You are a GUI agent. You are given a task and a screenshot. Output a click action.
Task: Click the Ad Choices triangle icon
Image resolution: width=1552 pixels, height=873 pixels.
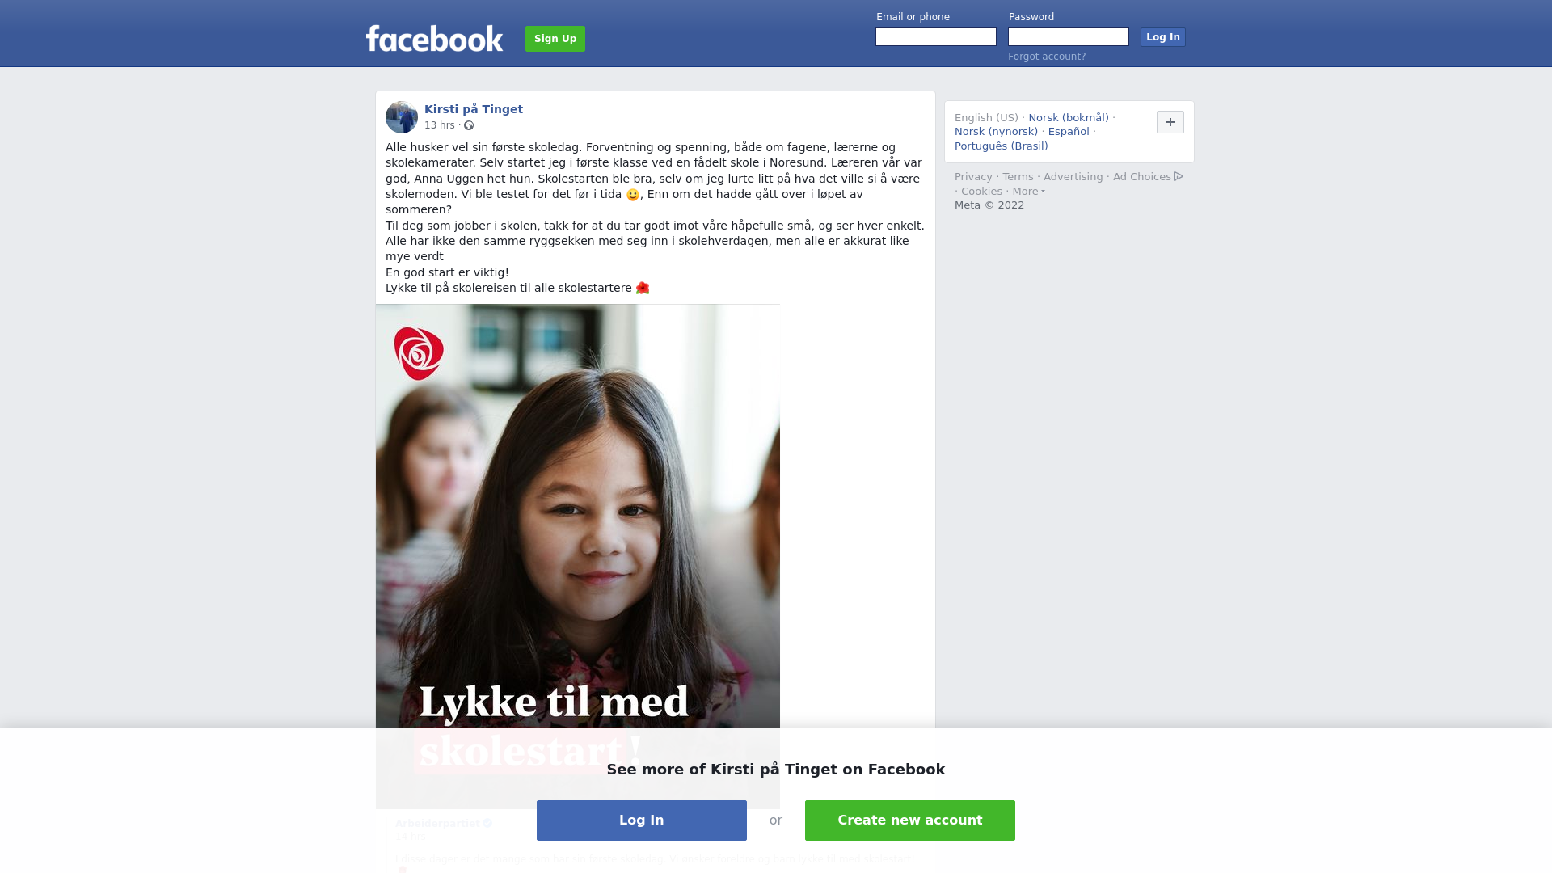[x=1179, y=176]
